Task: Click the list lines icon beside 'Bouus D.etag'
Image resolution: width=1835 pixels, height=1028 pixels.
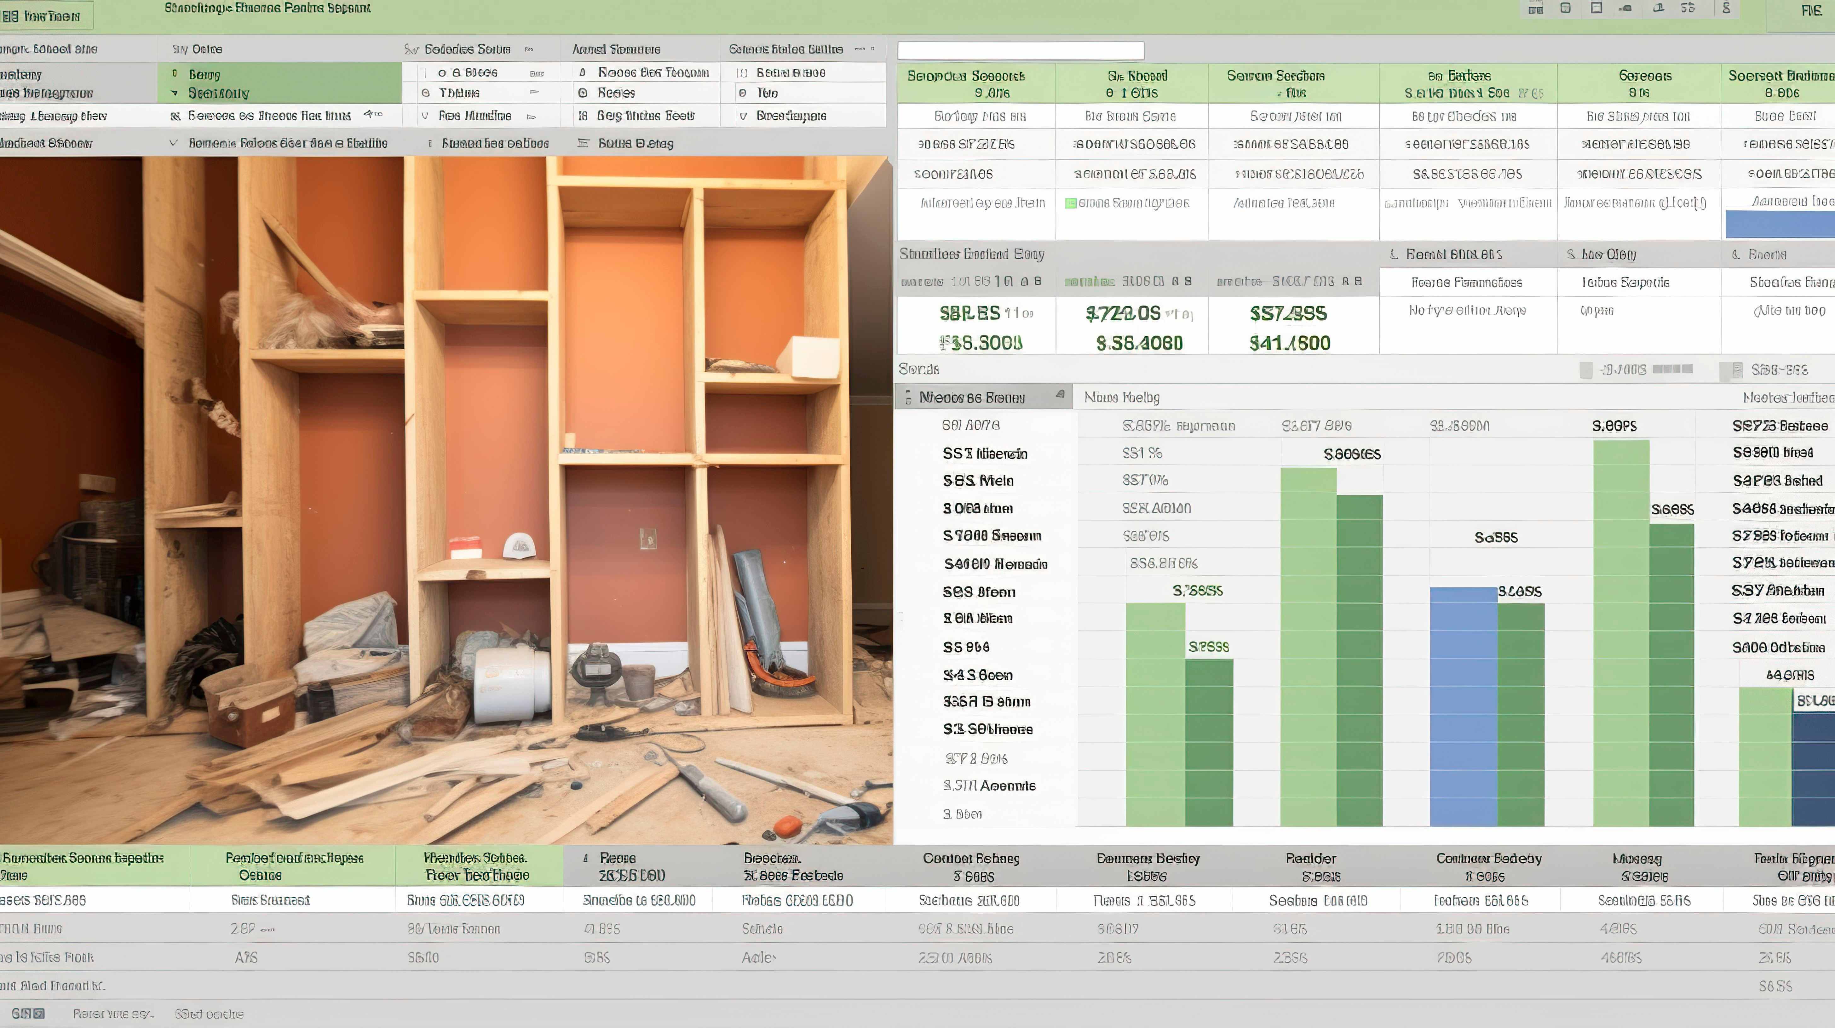Action: [x=584, y=143]
